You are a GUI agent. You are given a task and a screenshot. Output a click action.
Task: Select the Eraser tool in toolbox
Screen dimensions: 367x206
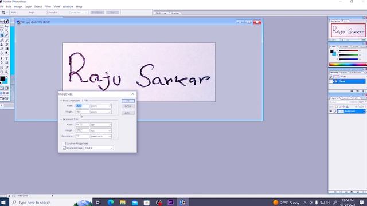(2, 49)
